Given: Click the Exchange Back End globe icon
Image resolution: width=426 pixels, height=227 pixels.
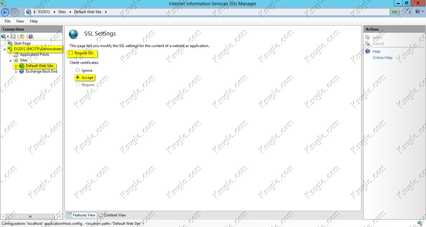Looking at the screenshot, I should click(x=22, y=71).
